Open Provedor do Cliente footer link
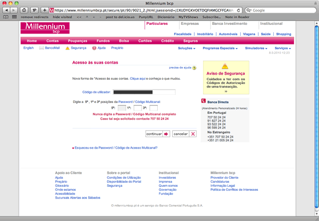319x221 pixels. (224, 178)
